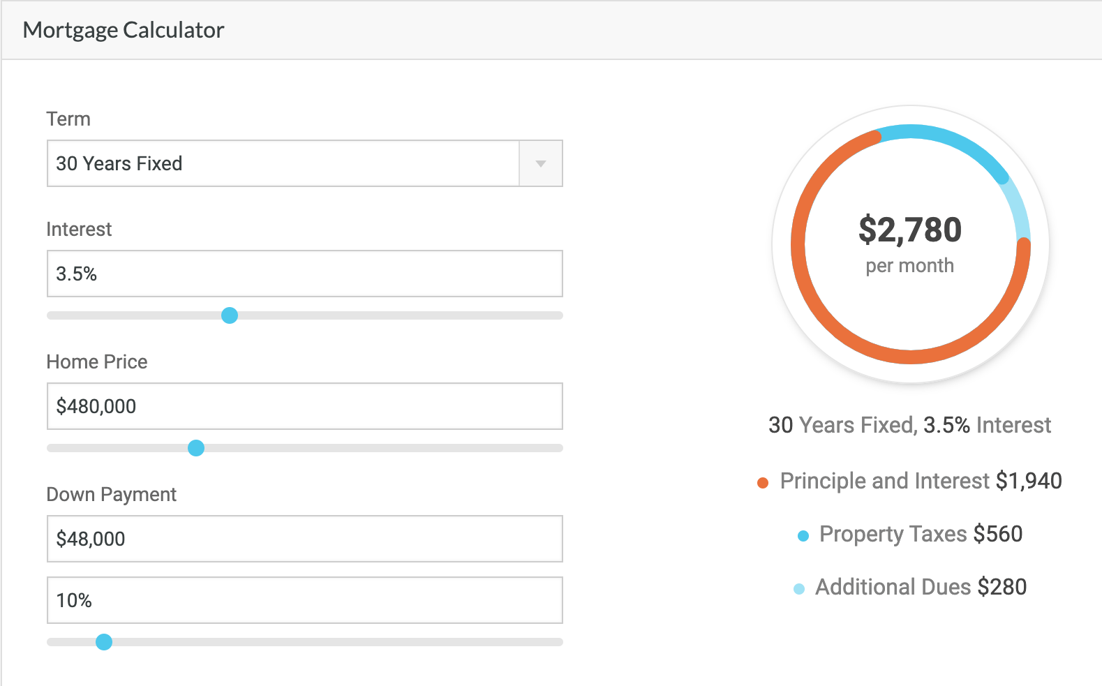Click the Principle and Interest legend label
The height and width of the screenshot is (686, 1102).
coord(884,481)
